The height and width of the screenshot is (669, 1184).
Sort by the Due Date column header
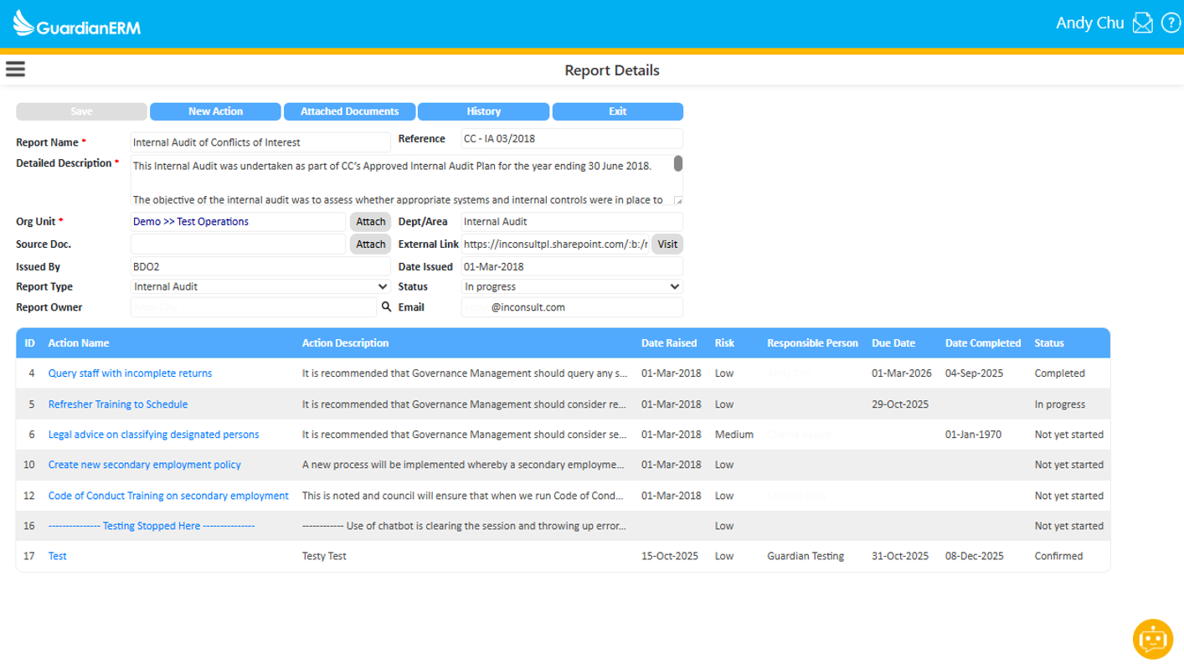[893, 343]
